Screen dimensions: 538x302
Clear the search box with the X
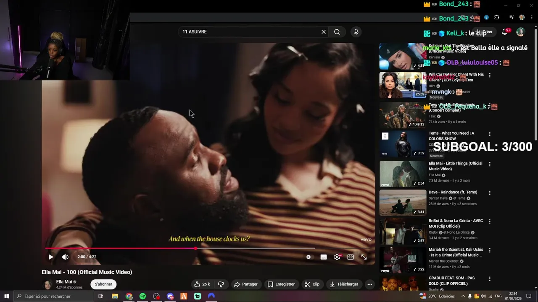[x=324, y=32]
